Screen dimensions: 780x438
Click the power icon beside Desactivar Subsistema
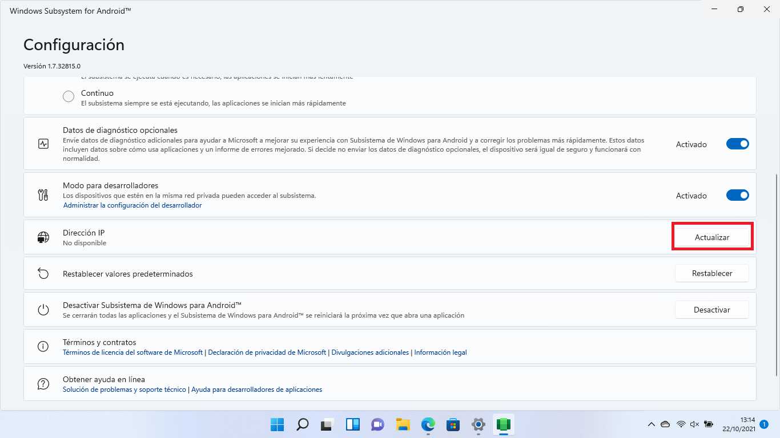[43, 310]
